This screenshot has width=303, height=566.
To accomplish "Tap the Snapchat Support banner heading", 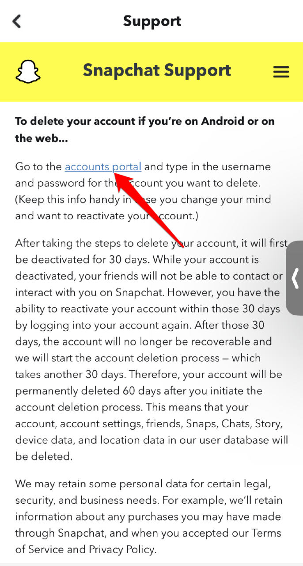I will click(157, 70).
